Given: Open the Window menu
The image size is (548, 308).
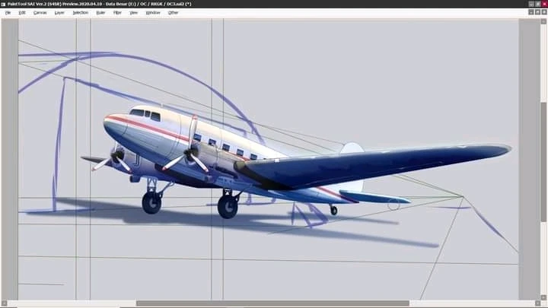Looking at the screenshot, I should [152, 13].
